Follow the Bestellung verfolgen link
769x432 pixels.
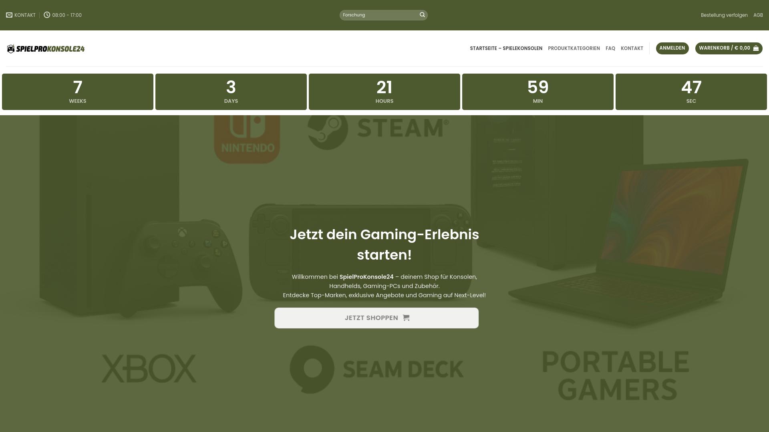pyautogui.click(x=724, y=15)
